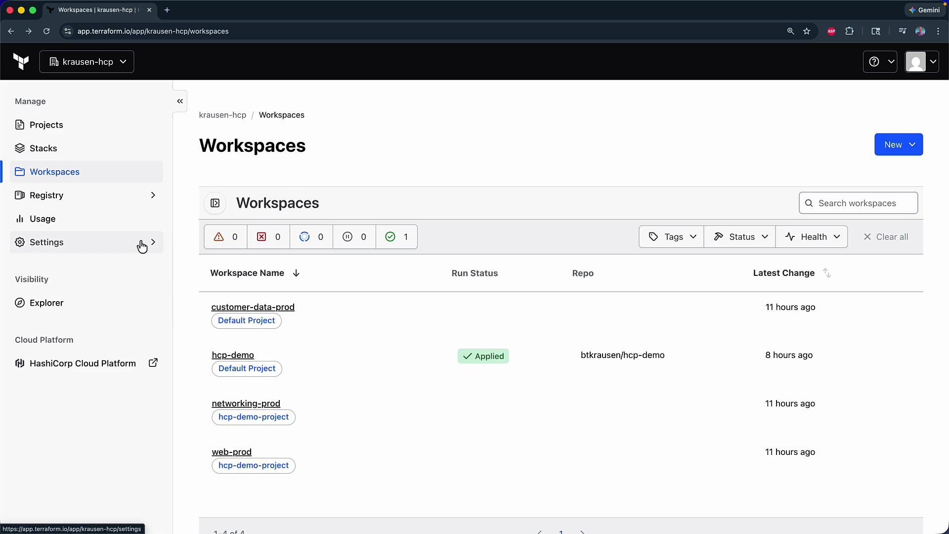Image resolution: width=949 pixels, height=534 pixels.
Task: Click the browser zoom magnifier icon
Action: (790, 31)
